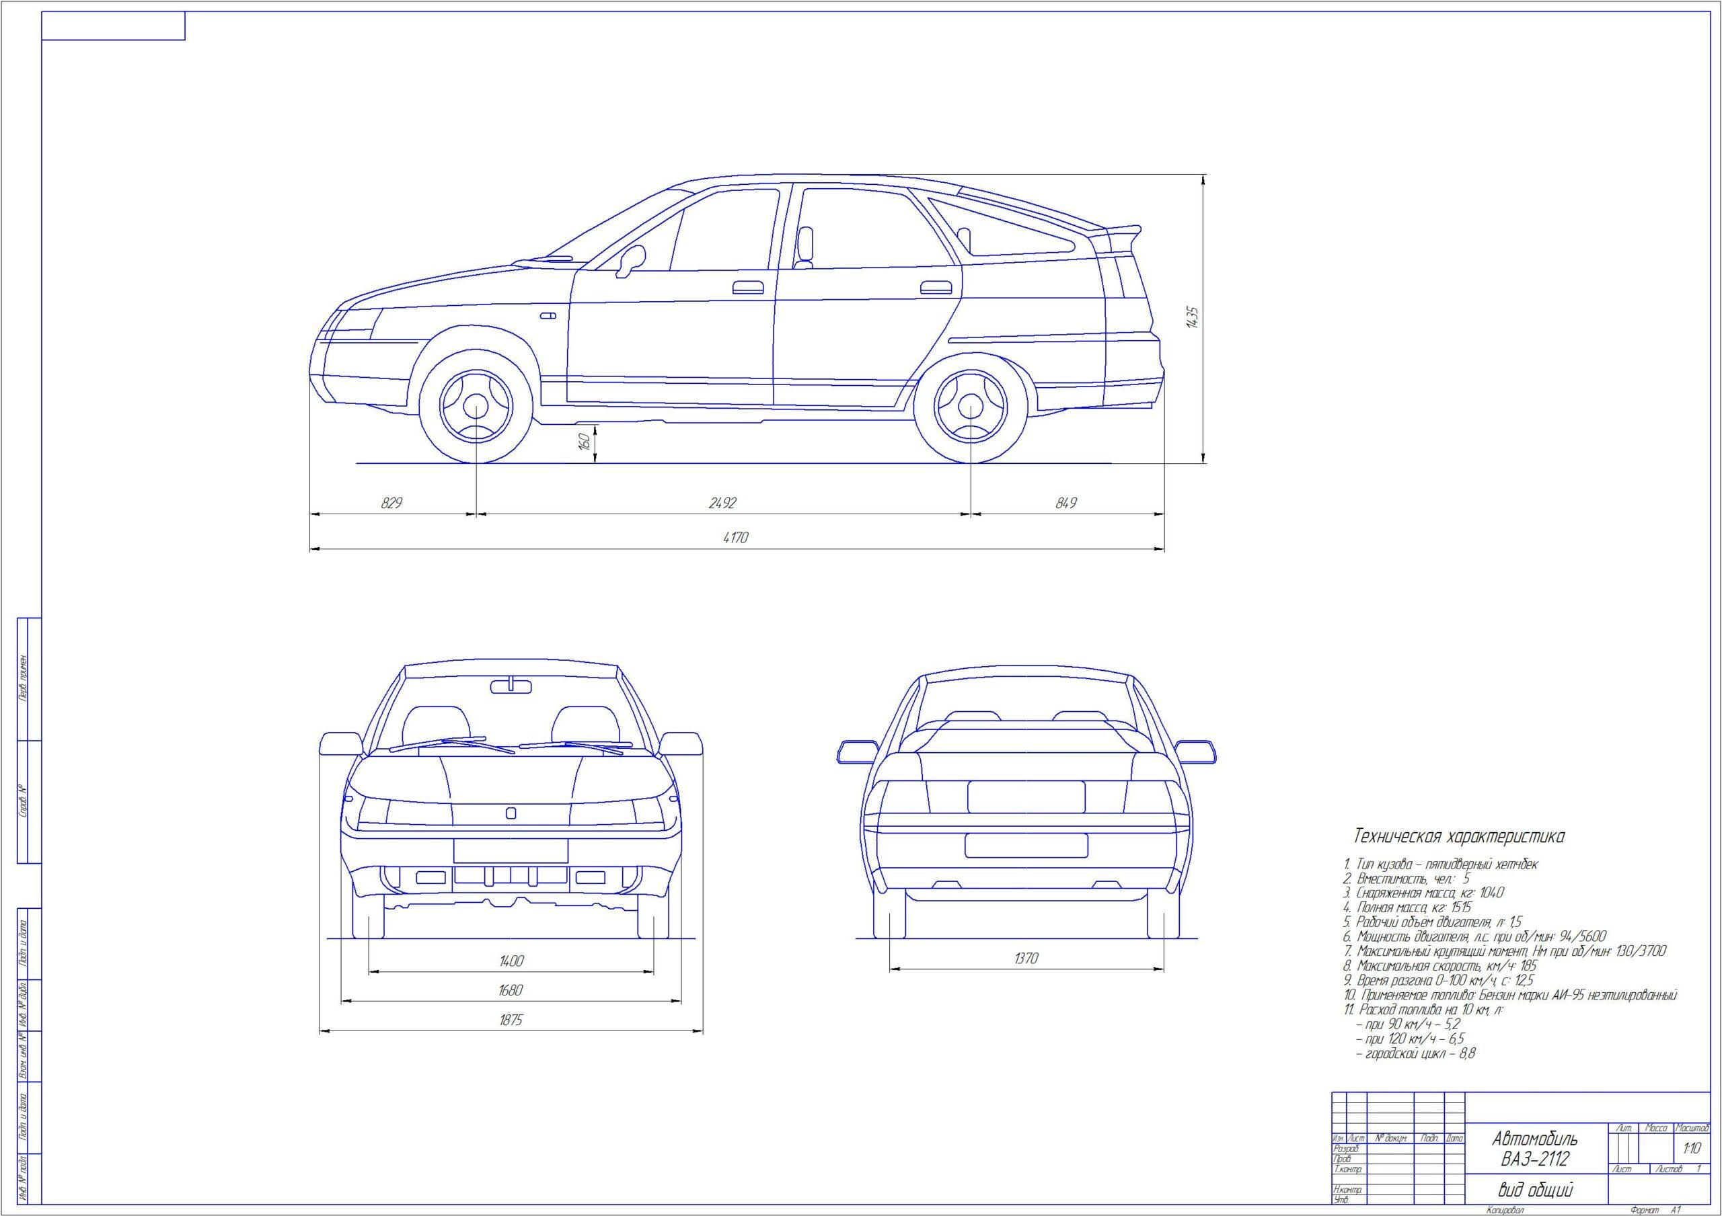Click the 2492 wheelbase dimension text

723,502
